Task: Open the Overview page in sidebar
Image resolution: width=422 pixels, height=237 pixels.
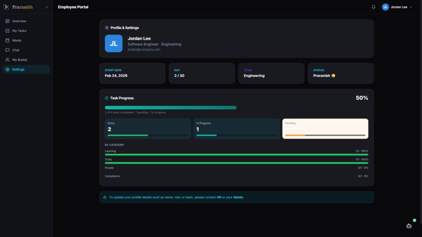Action: [26, 21]
